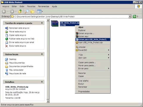Click the Renomear este arquivo link
143x107 pixels.
(x=19, y=28)
